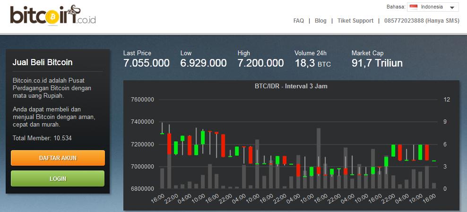Click the 7400000 price axis label
The height and width of the screenshot is (212, 467).
point(142,122)
